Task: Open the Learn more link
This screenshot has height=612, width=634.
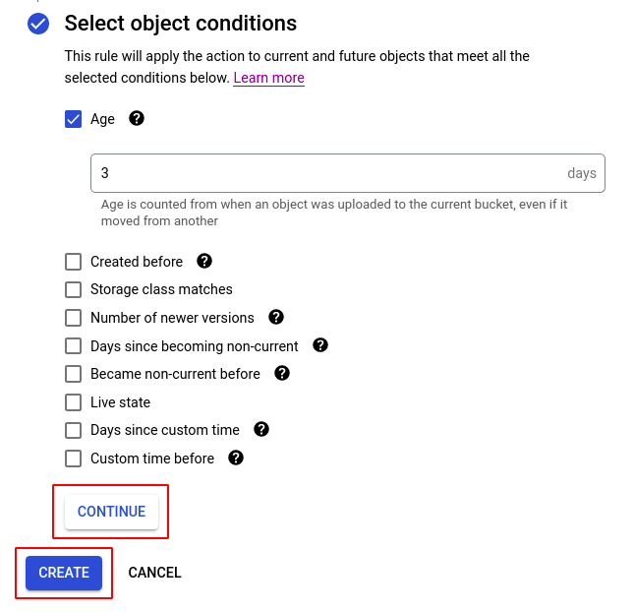Action: point(268,78)
